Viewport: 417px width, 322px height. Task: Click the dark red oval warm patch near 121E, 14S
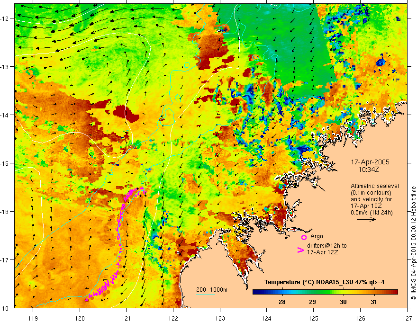(126, 114)
